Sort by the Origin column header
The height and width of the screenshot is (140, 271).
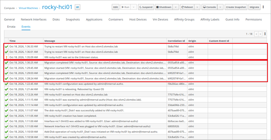[x=198, y=41]
